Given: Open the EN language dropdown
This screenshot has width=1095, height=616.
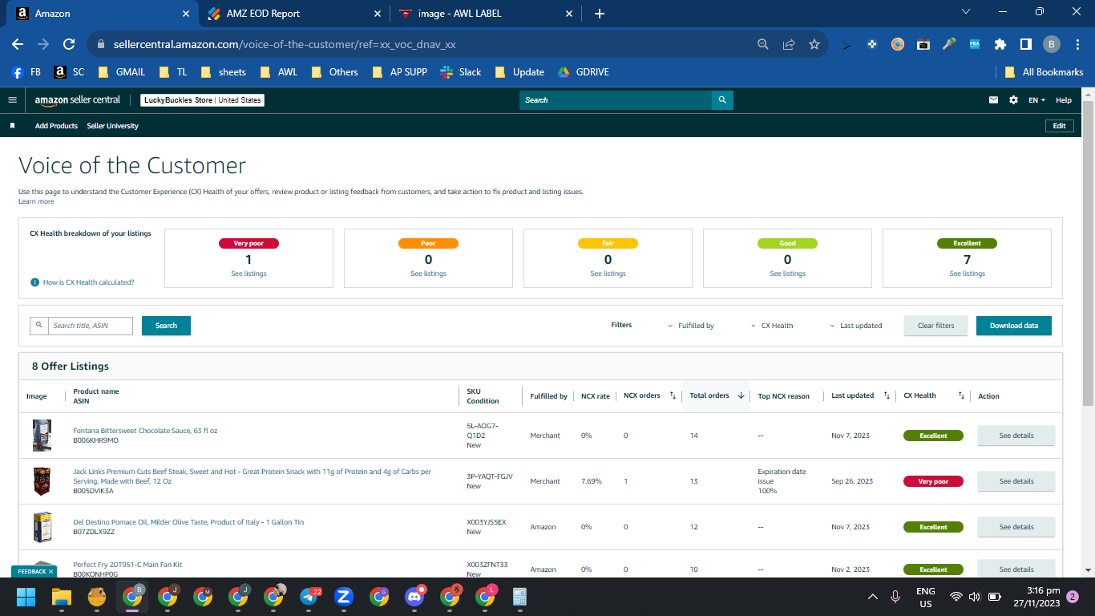Looking at the screenshot, I should (1037, 100).
